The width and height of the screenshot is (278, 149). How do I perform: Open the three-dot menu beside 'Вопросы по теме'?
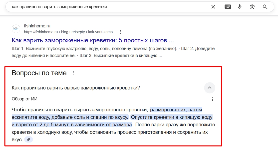tap(73, 73)
